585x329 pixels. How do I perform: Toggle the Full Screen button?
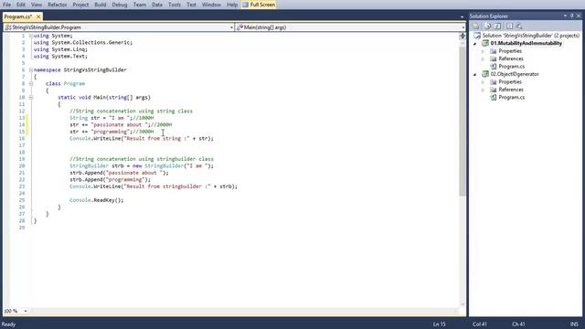click(259, 5)
